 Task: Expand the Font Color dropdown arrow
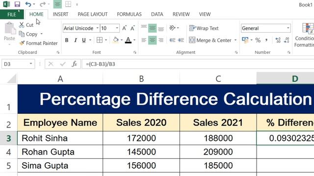coord(134,40)
